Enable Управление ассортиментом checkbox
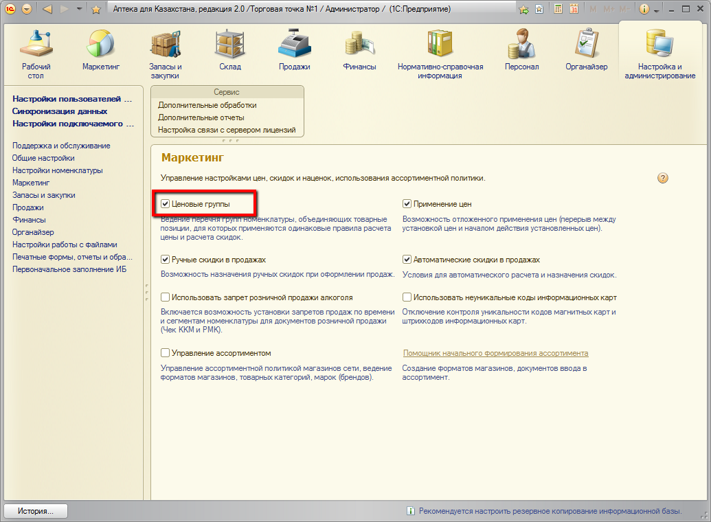 click(165, 353)
